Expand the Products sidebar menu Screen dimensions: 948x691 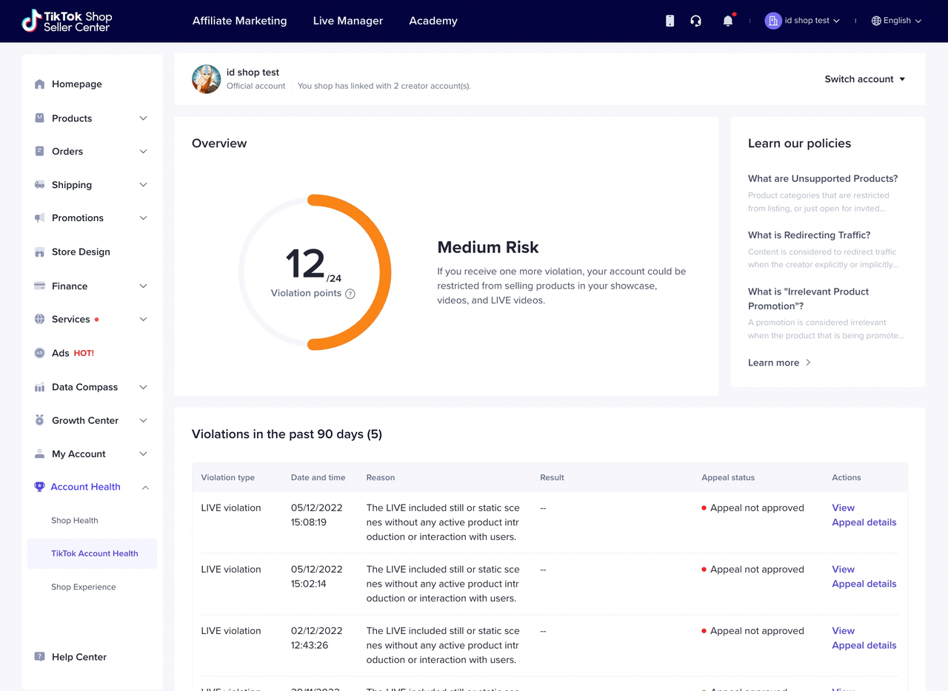pyautogui.click(x=143, y=118)
